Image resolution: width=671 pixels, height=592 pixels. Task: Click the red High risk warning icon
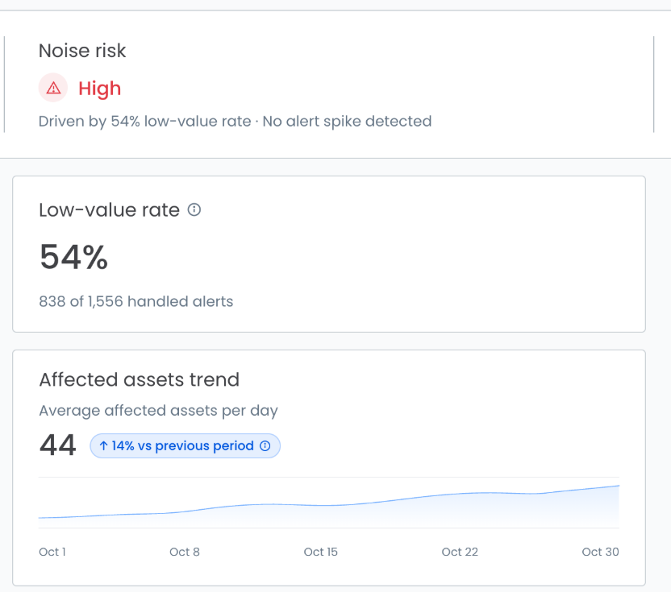click(53, 88)
